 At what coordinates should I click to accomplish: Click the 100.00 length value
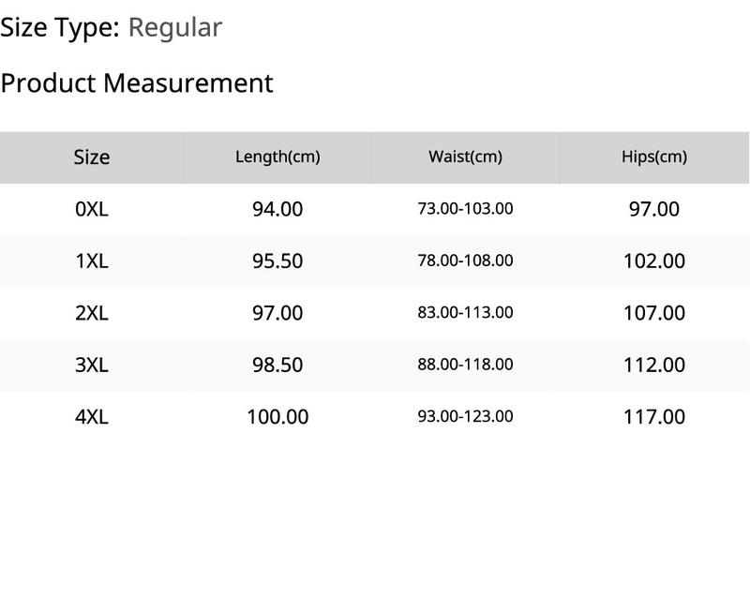277,417
